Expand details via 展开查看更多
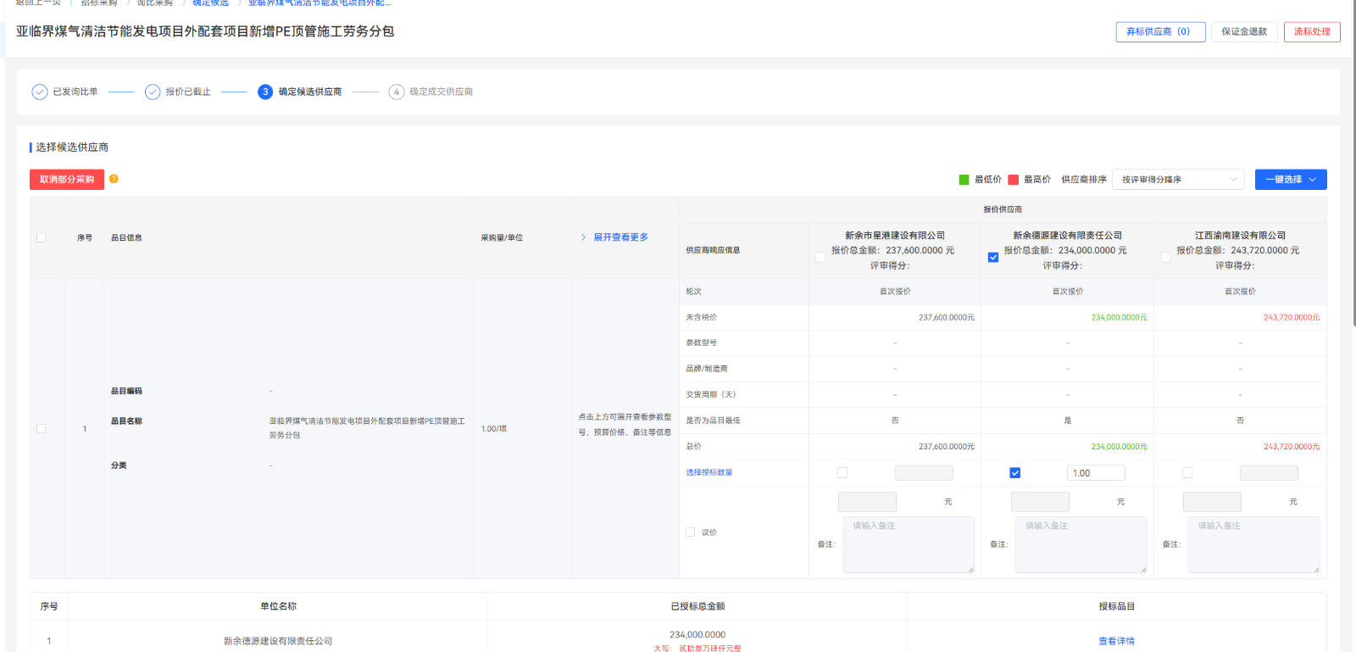 click(620, 237)
